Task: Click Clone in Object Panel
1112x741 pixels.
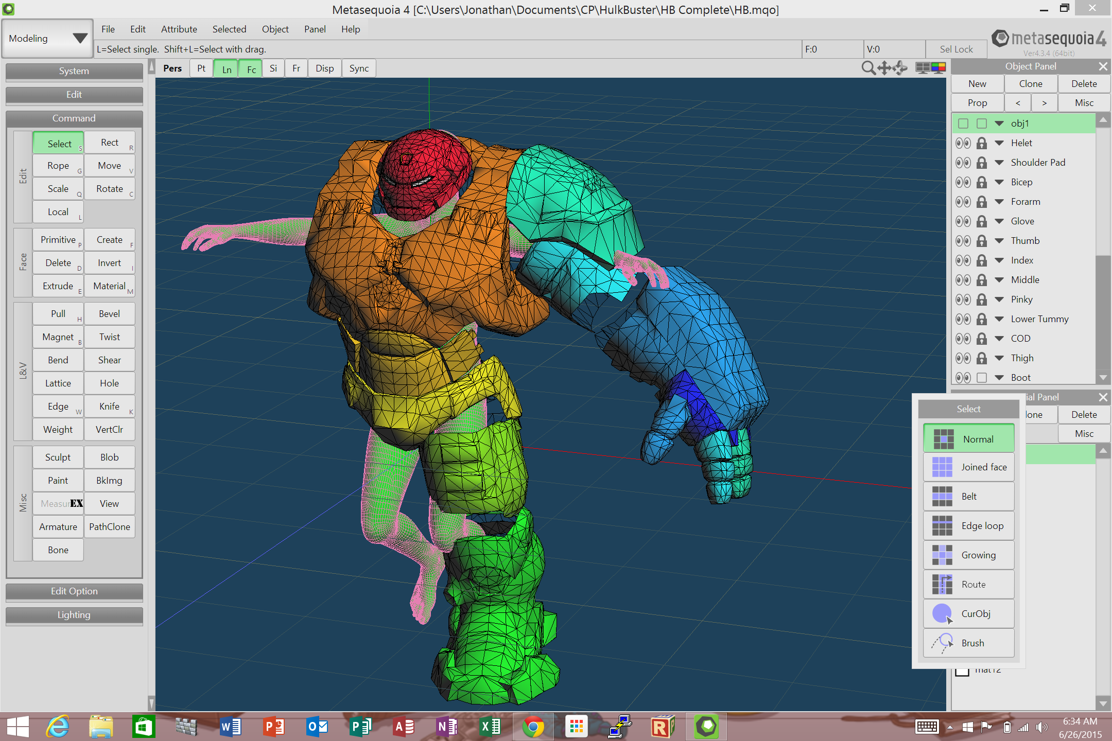Action: (1031, 84)
